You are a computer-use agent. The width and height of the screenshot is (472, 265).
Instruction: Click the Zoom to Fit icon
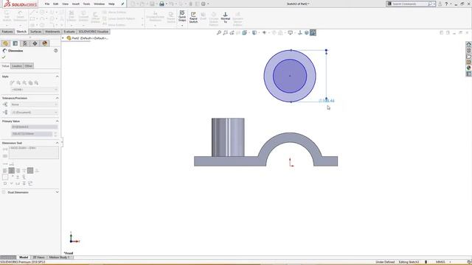[219, 32]
